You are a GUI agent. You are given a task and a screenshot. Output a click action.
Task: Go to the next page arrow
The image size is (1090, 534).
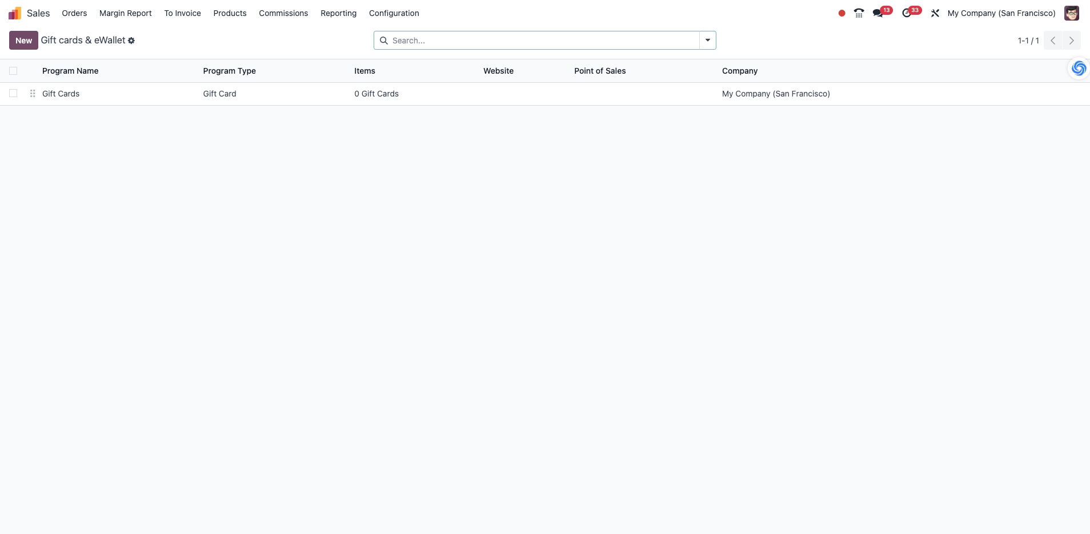pyautogui.click(x=1072, y=41)
